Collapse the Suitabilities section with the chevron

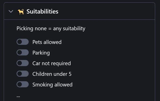(11, 11)
